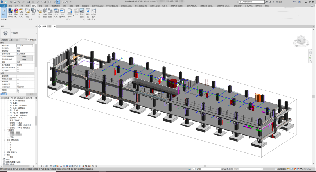Click Edit button for Visibility/Graphics Overrides
This screenshot has width=316, height=172.
(x=24, y=56)
